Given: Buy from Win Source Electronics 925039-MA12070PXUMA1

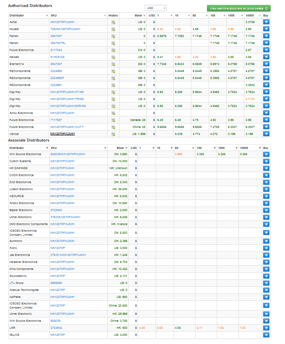Looking at the screenshot, I should point(266,154).
